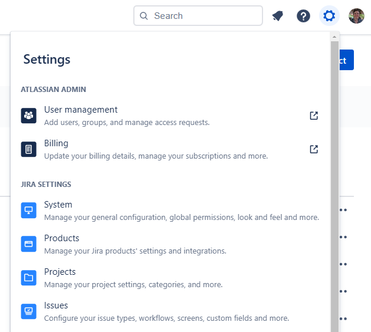
Task: Open Billing settings
Action: point(170,149)
